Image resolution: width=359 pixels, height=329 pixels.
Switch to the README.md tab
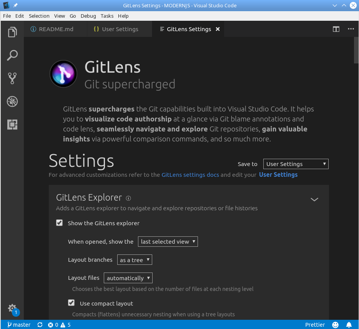pos(56,29)
